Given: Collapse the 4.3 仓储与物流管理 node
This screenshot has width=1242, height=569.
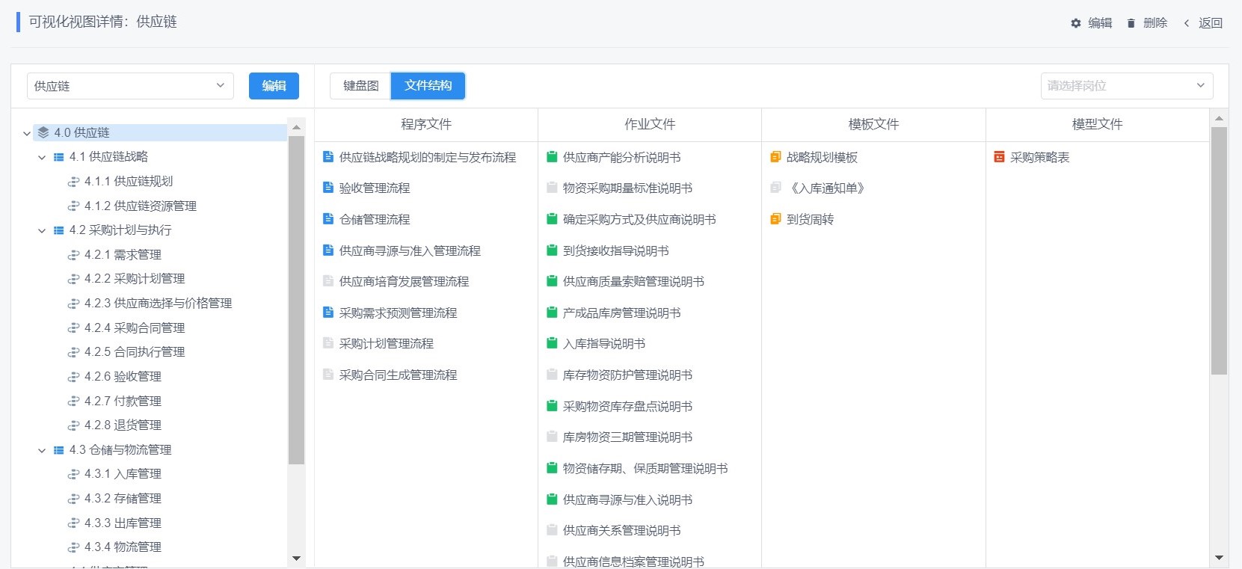Looking at the screenshot, I should click(x=42, y=450).
